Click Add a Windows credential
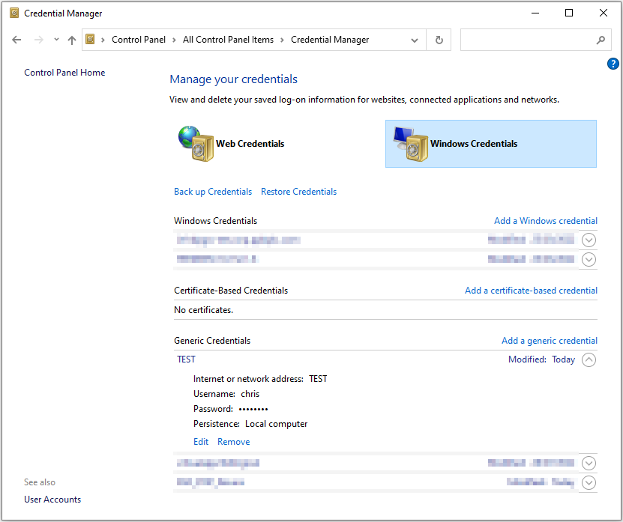 pyautogui.click(x=546, y=221)
